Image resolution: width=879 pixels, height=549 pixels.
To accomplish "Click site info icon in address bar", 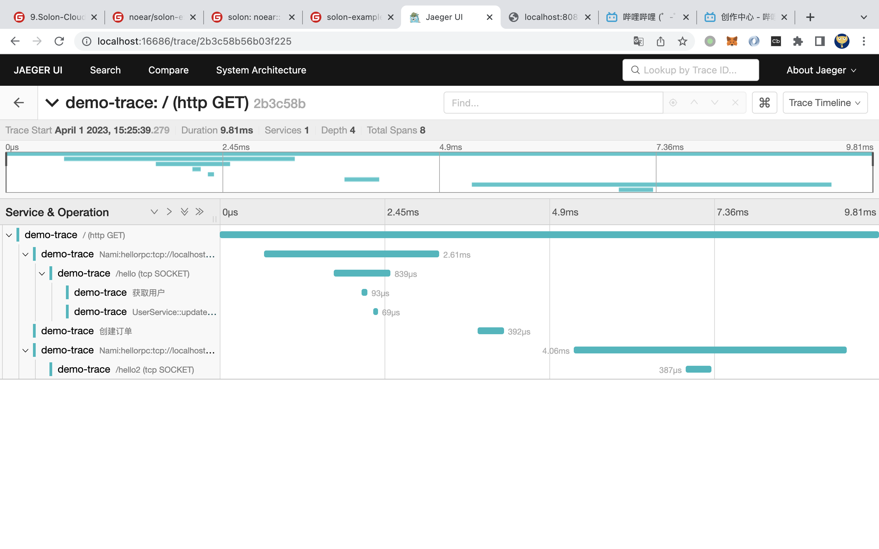I will tap(87, 42).
